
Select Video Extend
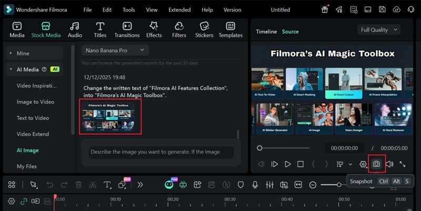(x=33, y=134)
